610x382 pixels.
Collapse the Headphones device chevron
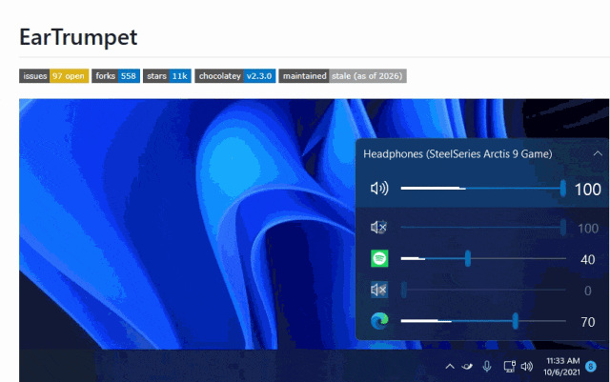pyautogui.click(x=598, y=153)
